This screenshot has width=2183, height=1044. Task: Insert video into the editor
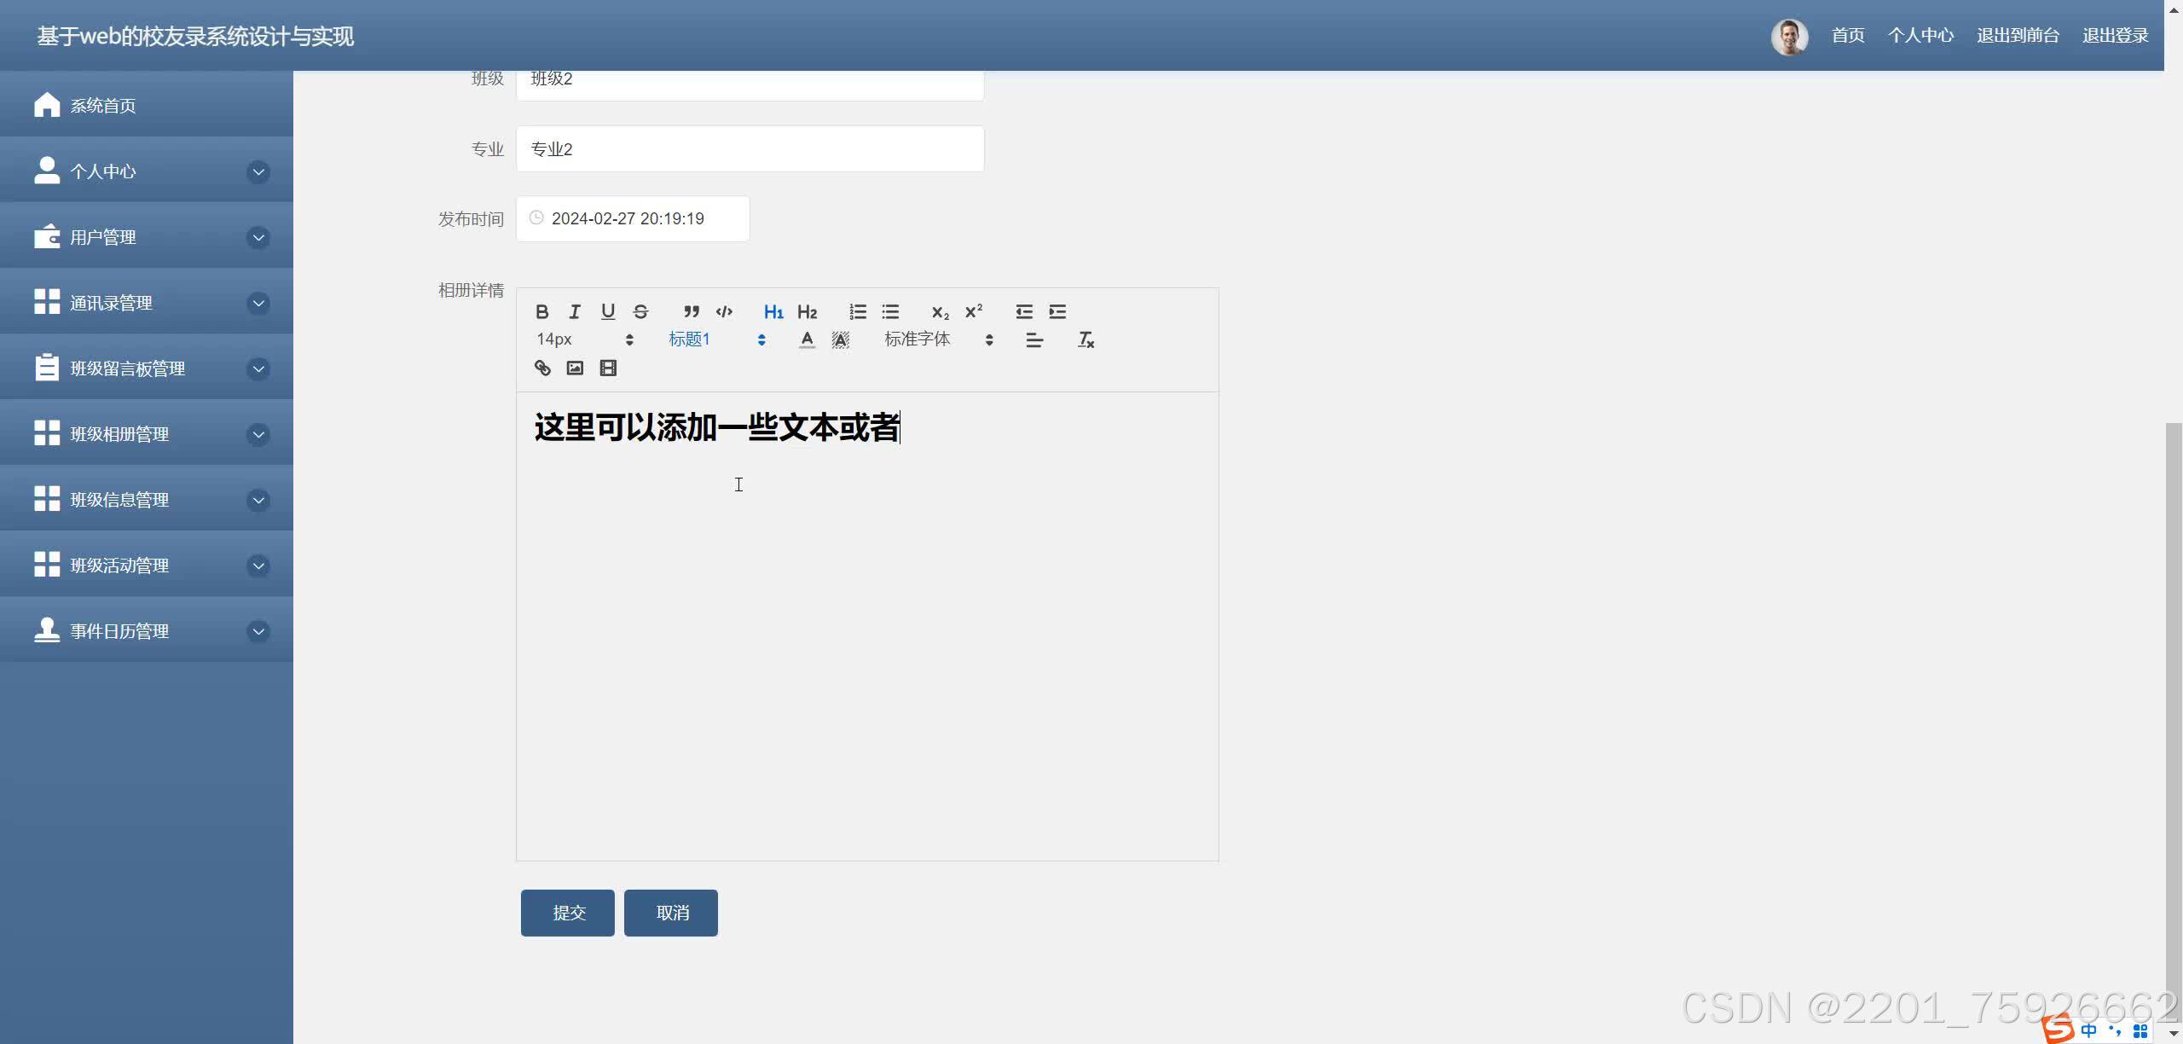608,368
